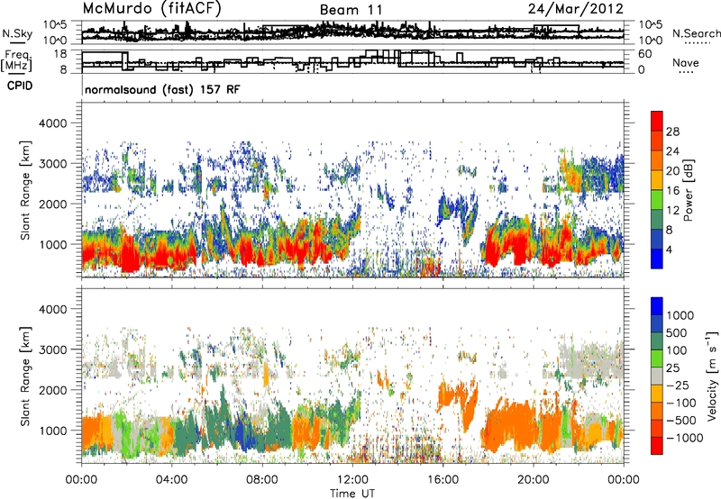The image size is (721, 499).
Task: Click the −500 label on Velocity color bar
Action: (681, 421)
